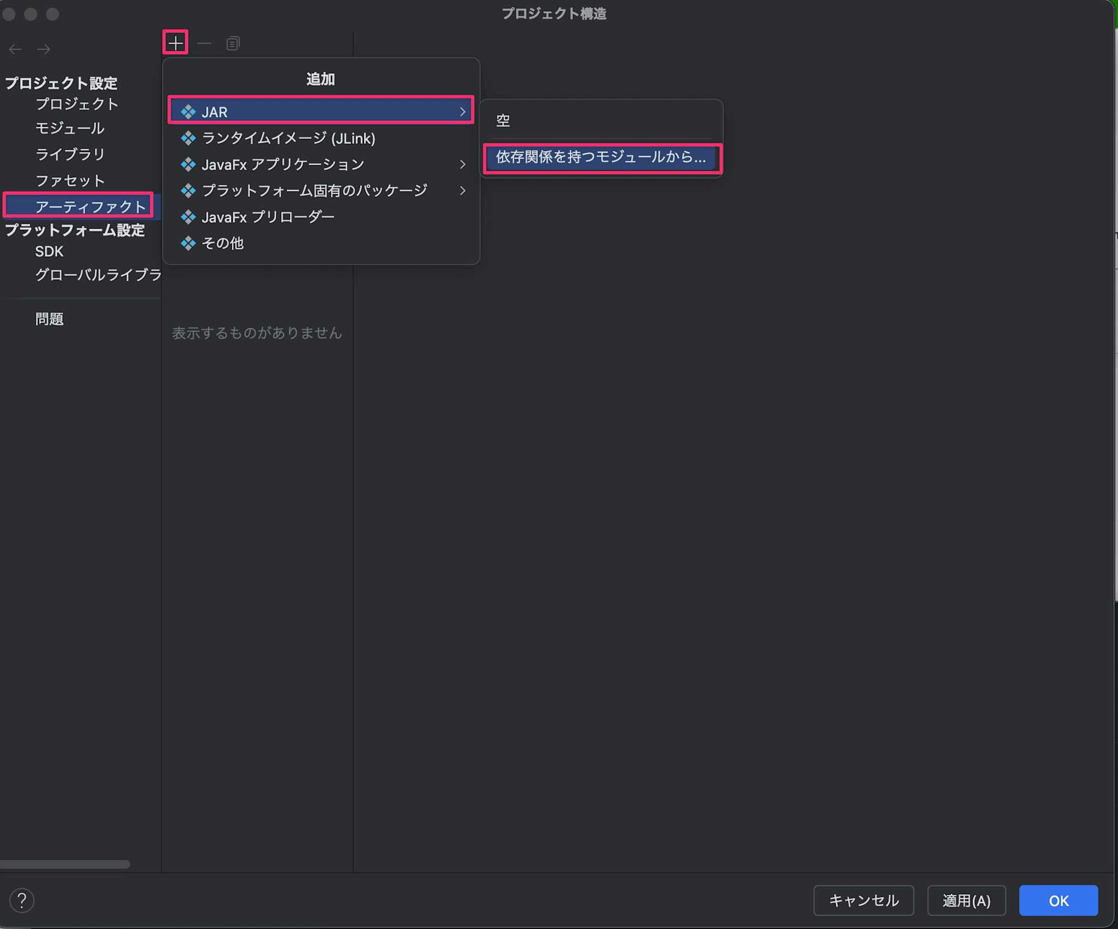
Task: Click the プラットフォーム設定 section heading
Action: [x=75, y=230]
